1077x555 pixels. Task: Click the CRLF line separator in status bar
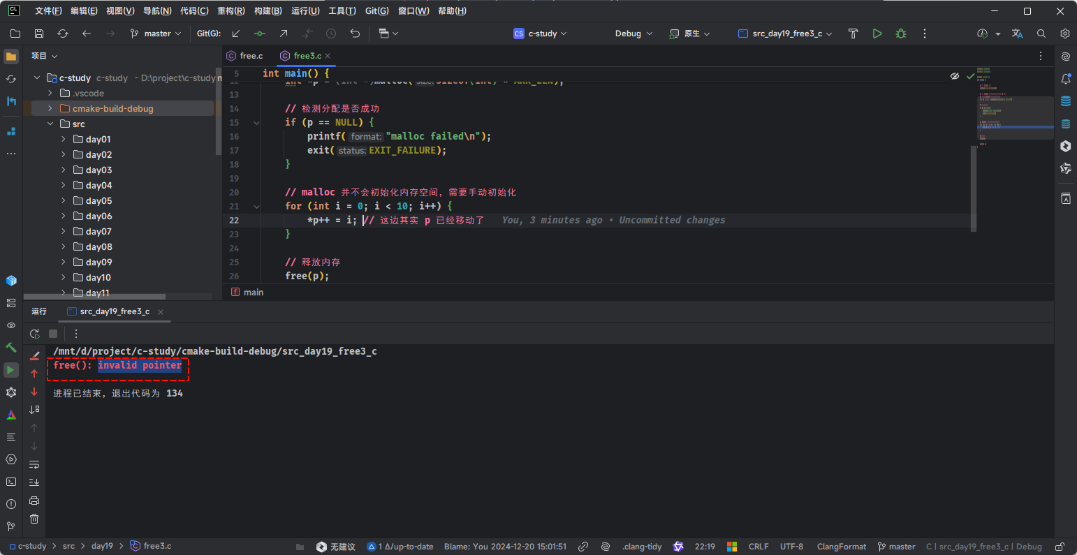(x=759, y=547)
